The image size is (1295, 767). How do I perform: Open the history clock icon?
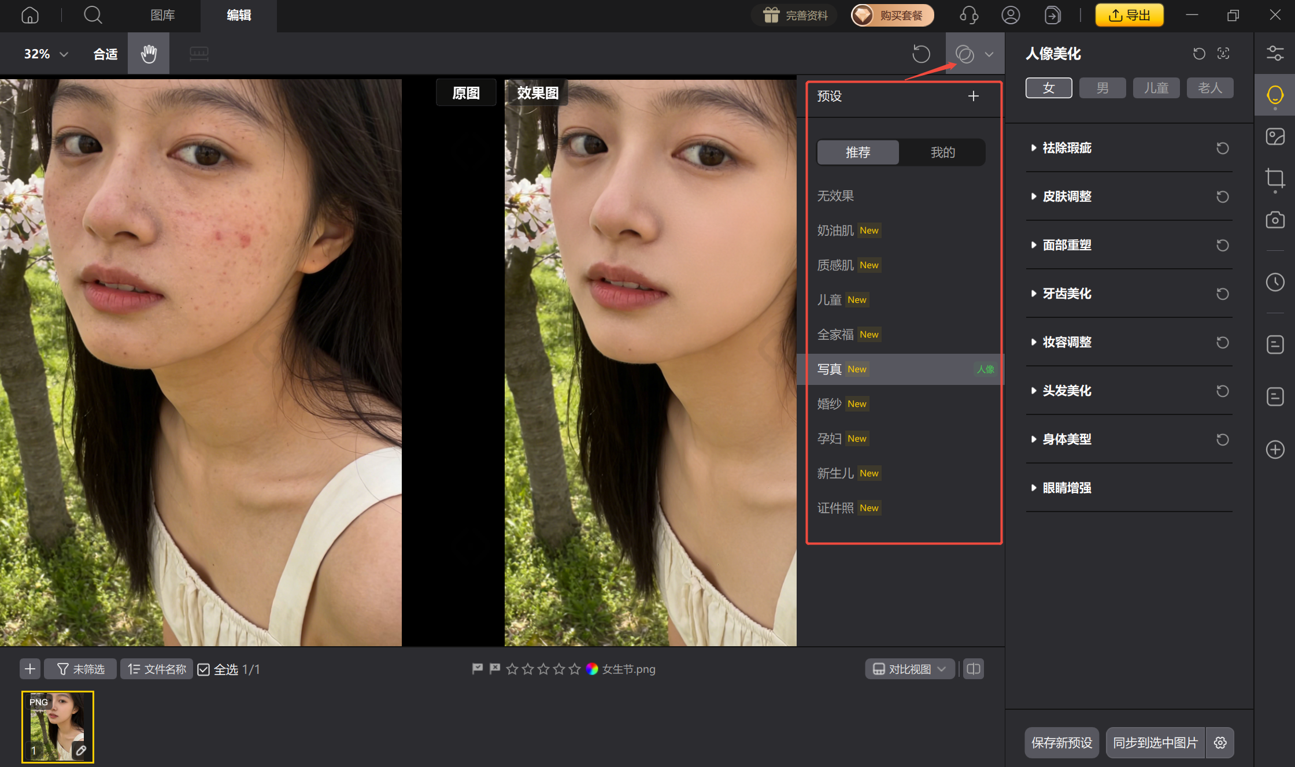1275,283
